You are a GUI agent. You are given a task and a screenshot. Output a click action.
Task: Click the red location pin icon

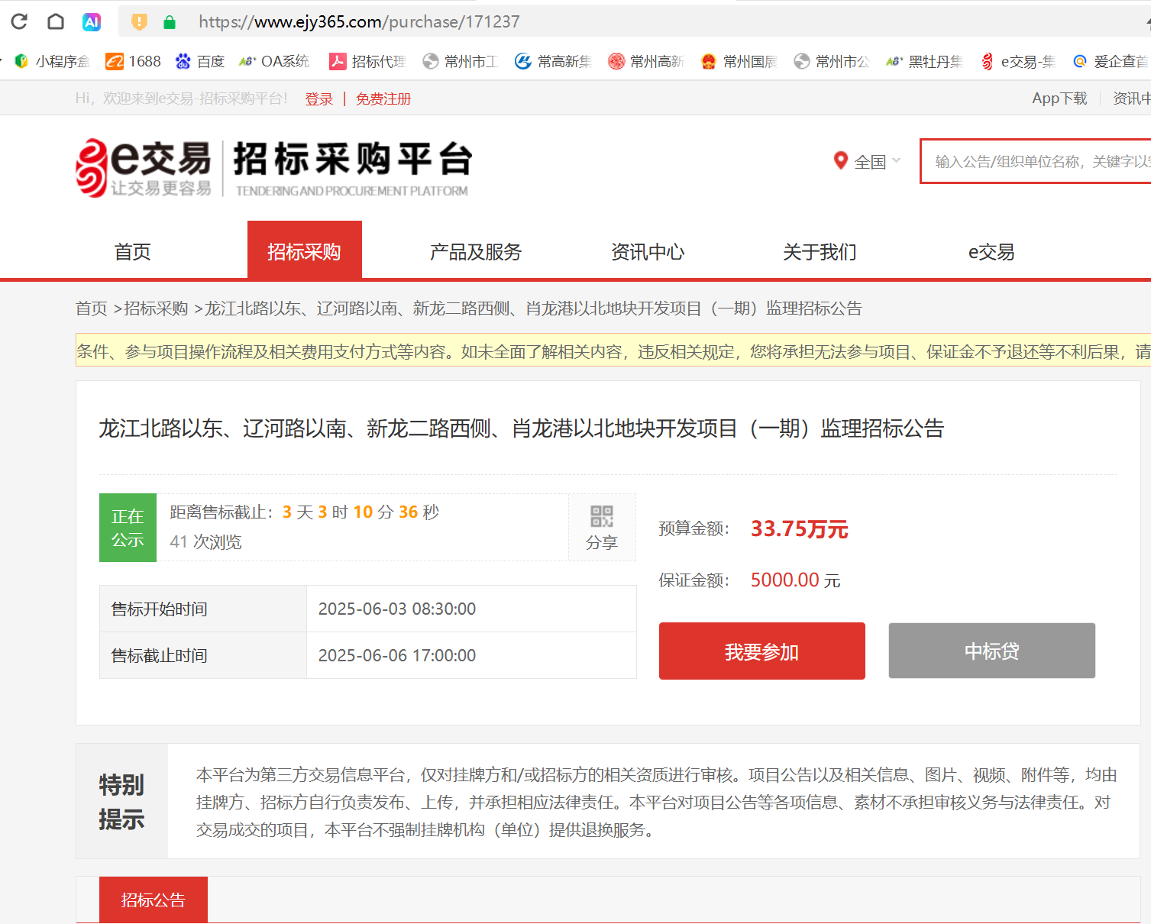840,161
